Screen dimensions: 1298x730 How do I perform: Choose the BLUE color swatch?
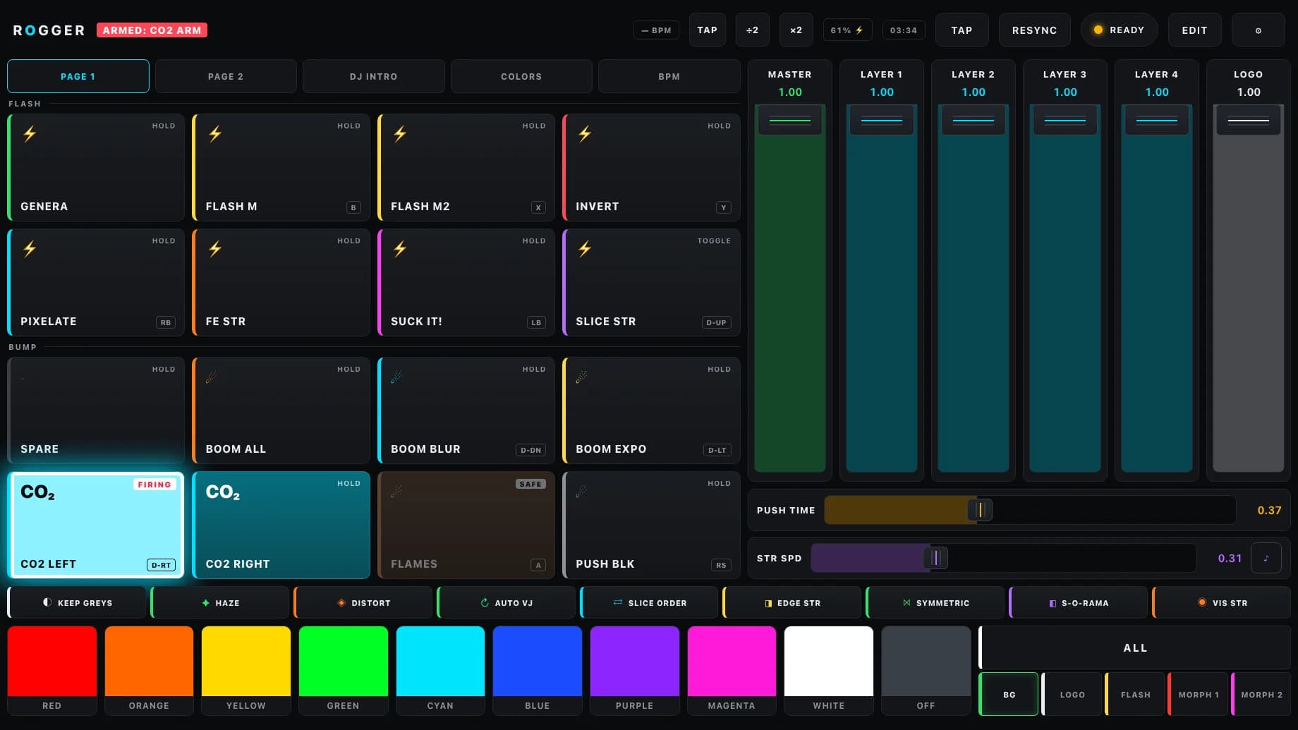click(x=538, y=670)
